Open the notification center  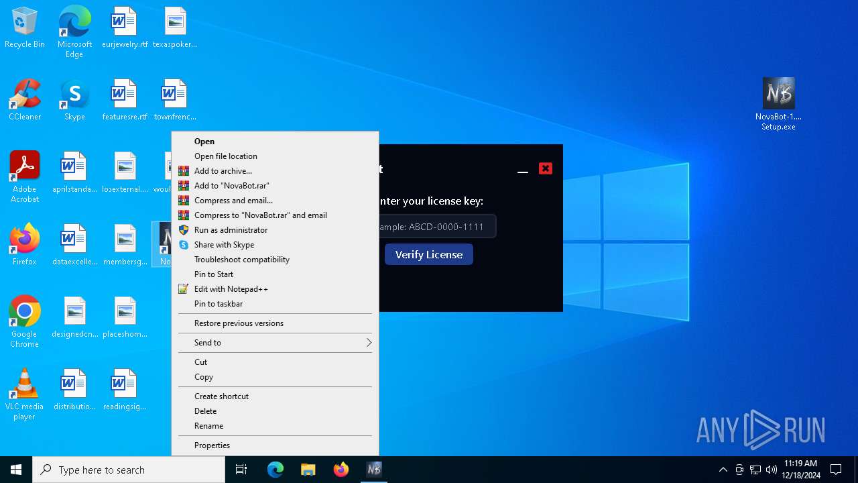click(x=836, y=470)
